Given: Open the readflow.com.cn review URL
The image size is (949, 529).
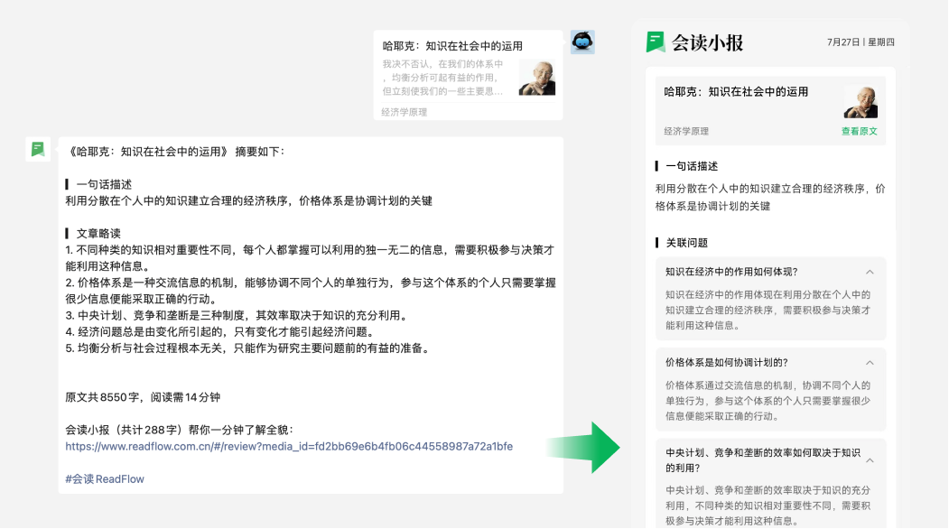Looking at the screenshot, I should click(x=289, y=446).
